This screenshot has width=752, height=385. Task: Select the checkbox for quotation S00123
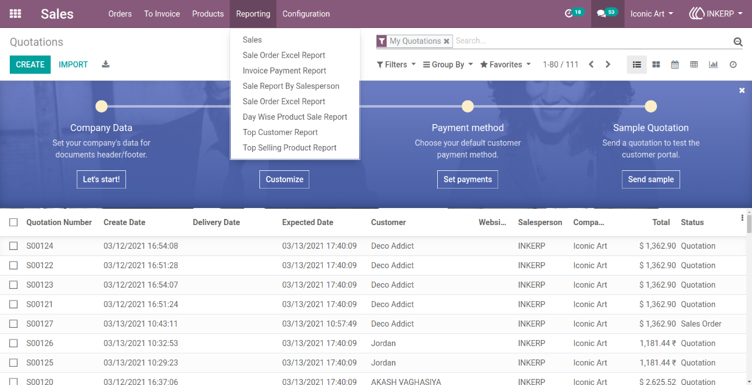(13, 285)
